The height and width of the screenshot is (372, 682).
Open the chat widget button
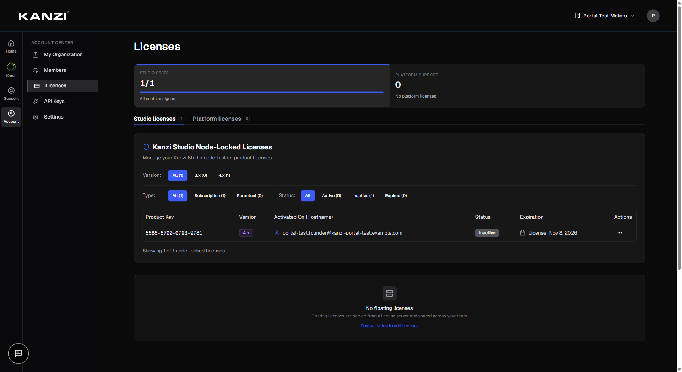(x=18, y=353)
